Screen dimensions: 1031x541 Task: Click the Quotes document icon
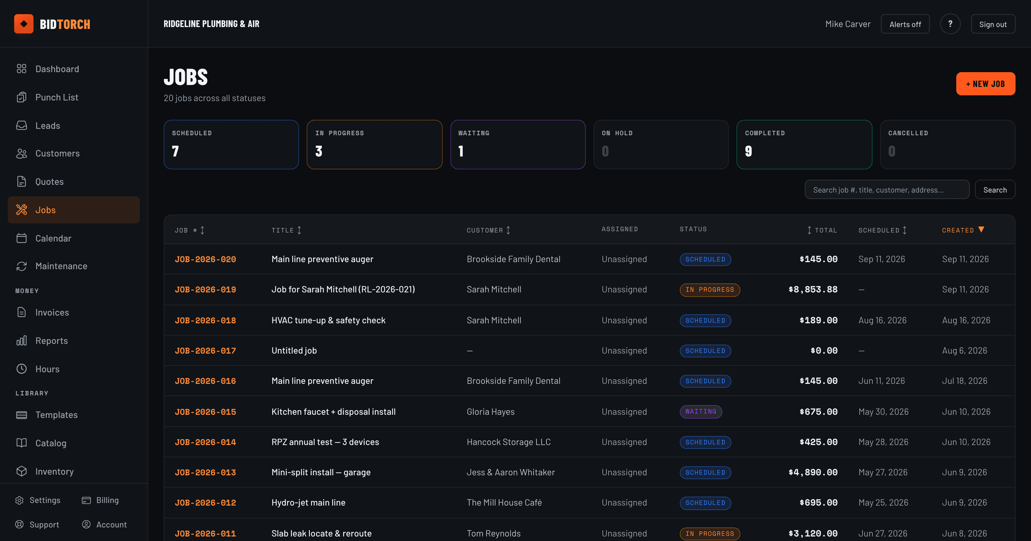[x=22, y=182]
